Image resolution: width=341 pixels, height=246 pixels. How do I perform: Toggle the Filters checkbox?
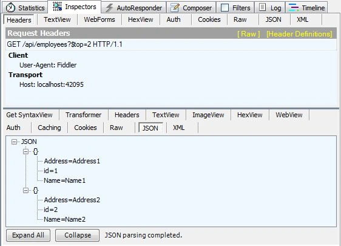pos(225,8)
